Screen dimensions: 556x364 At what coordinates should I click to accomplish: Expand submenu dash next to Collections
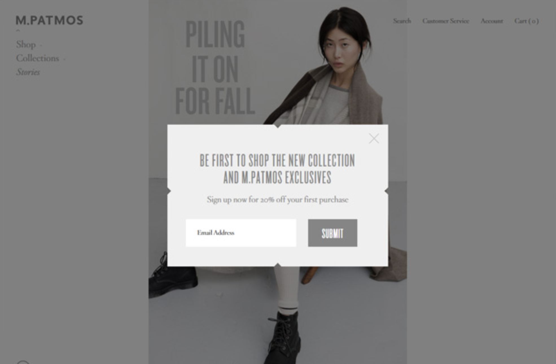click(x=64, y=59)
